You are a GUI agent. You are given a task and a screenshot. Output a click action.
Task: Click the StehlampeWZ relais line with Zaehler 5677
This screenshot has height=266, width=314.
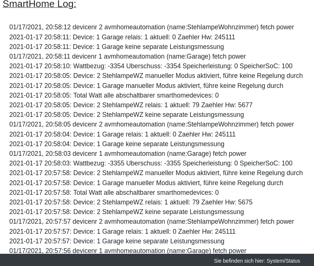point(131,105)
